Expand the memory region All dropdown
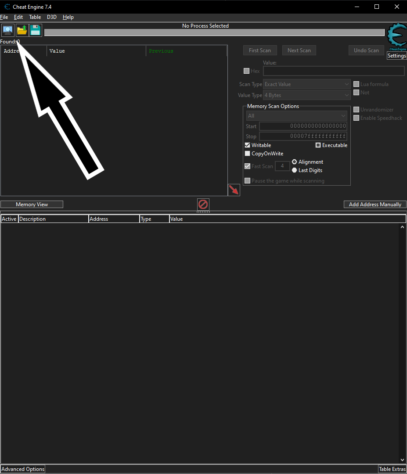This screenshot has width=407, height=474. tap(296, 116)
